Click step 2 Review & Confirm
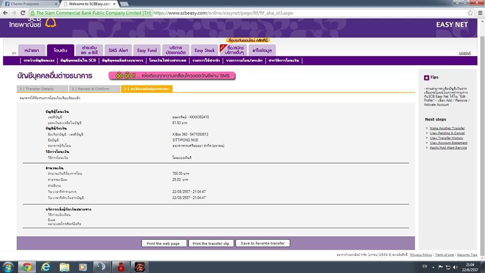The height and width of the screenshot is (273, 485). coord(94,89)
